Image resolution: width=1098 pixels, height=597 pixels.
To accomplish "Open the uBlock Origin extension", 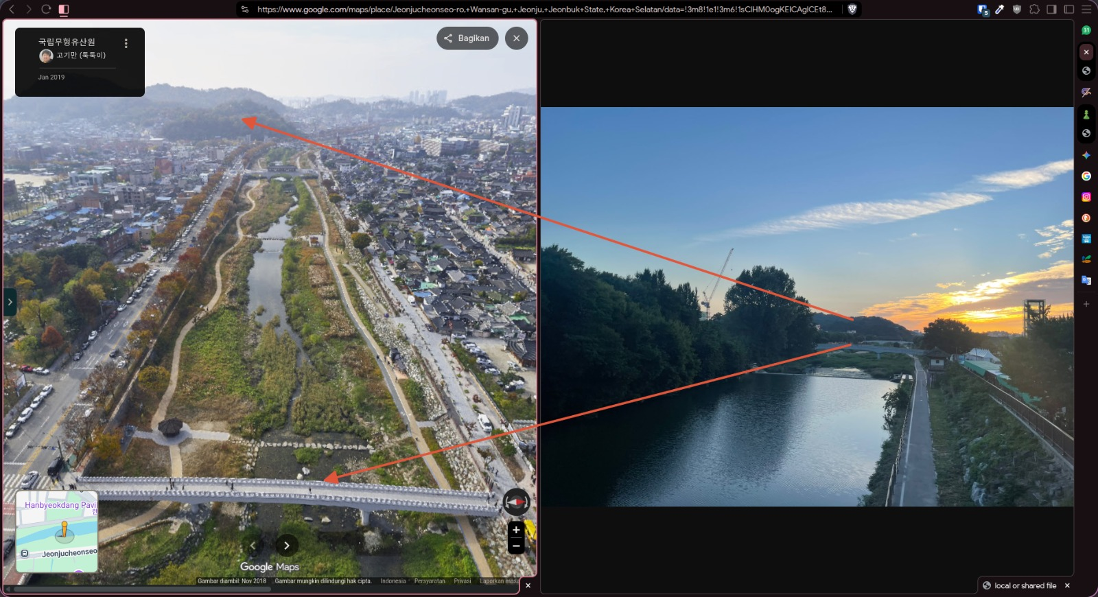I will (x=1017, y=10).
